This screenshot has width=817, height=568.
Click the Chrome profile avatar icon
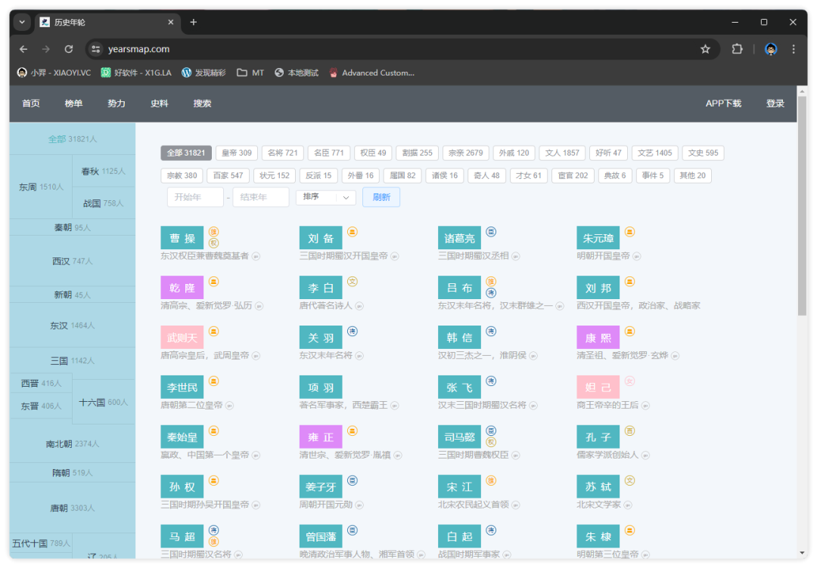771,49
